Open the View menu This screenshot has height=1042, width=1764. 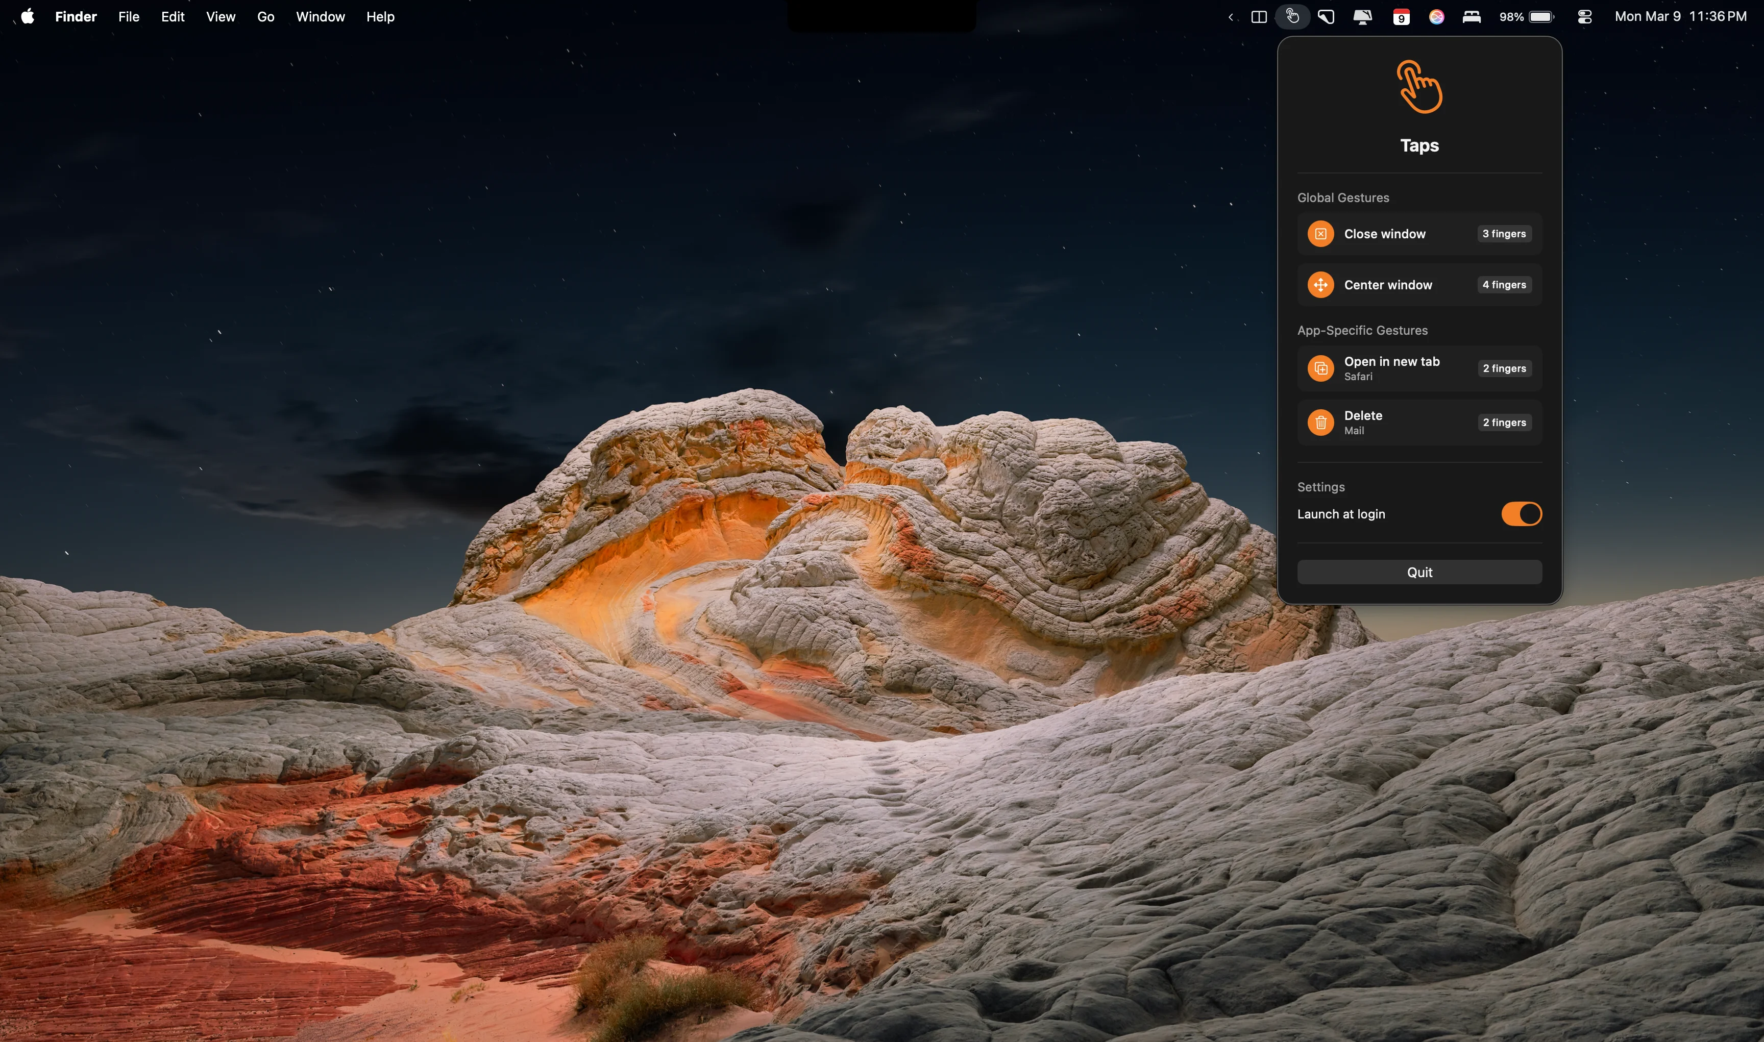[220, 16]
